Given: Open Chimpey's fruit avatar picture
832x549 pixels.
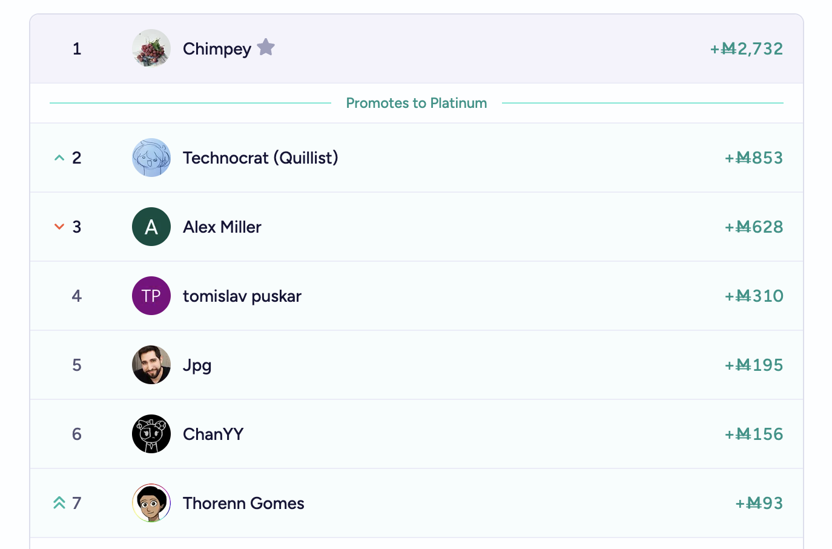Looking at the screenshot, I should [151, 48].
